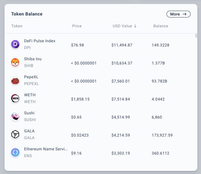This screenshot has width=201, height=174.
Task: Click balance 173,927.59
Action: pyautogui.click(x=162, y=135)
